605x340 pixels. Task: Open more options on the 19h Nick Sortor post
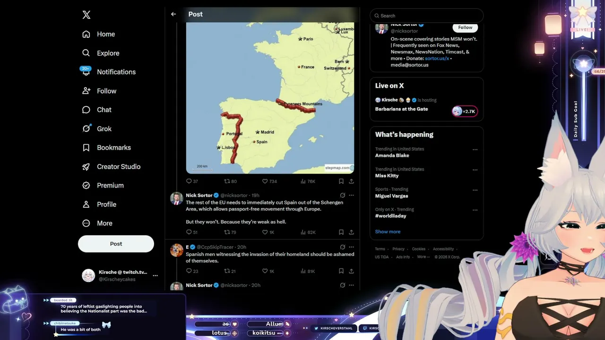351,195
